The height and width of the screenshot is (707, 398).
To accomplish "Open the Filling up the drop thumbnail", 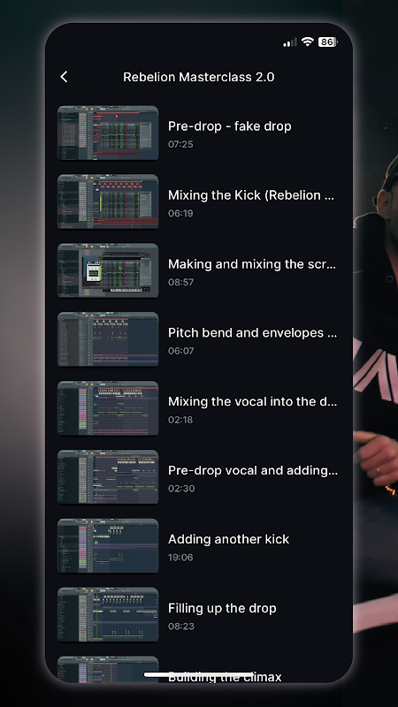I will [x=108, y=614].
